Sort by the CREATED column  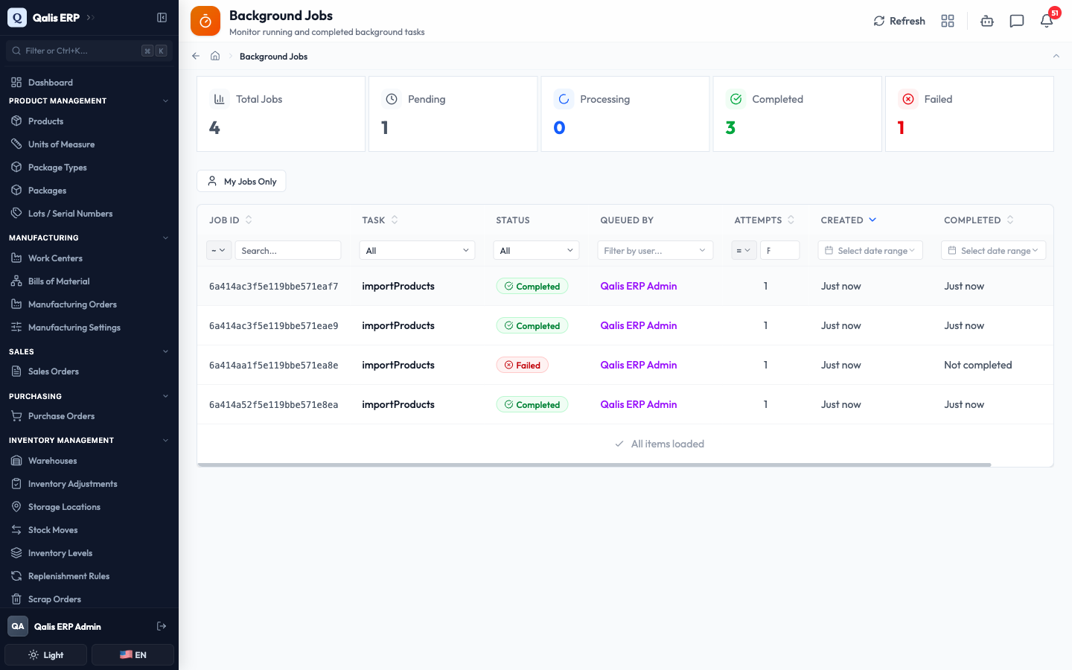(849, 220)
